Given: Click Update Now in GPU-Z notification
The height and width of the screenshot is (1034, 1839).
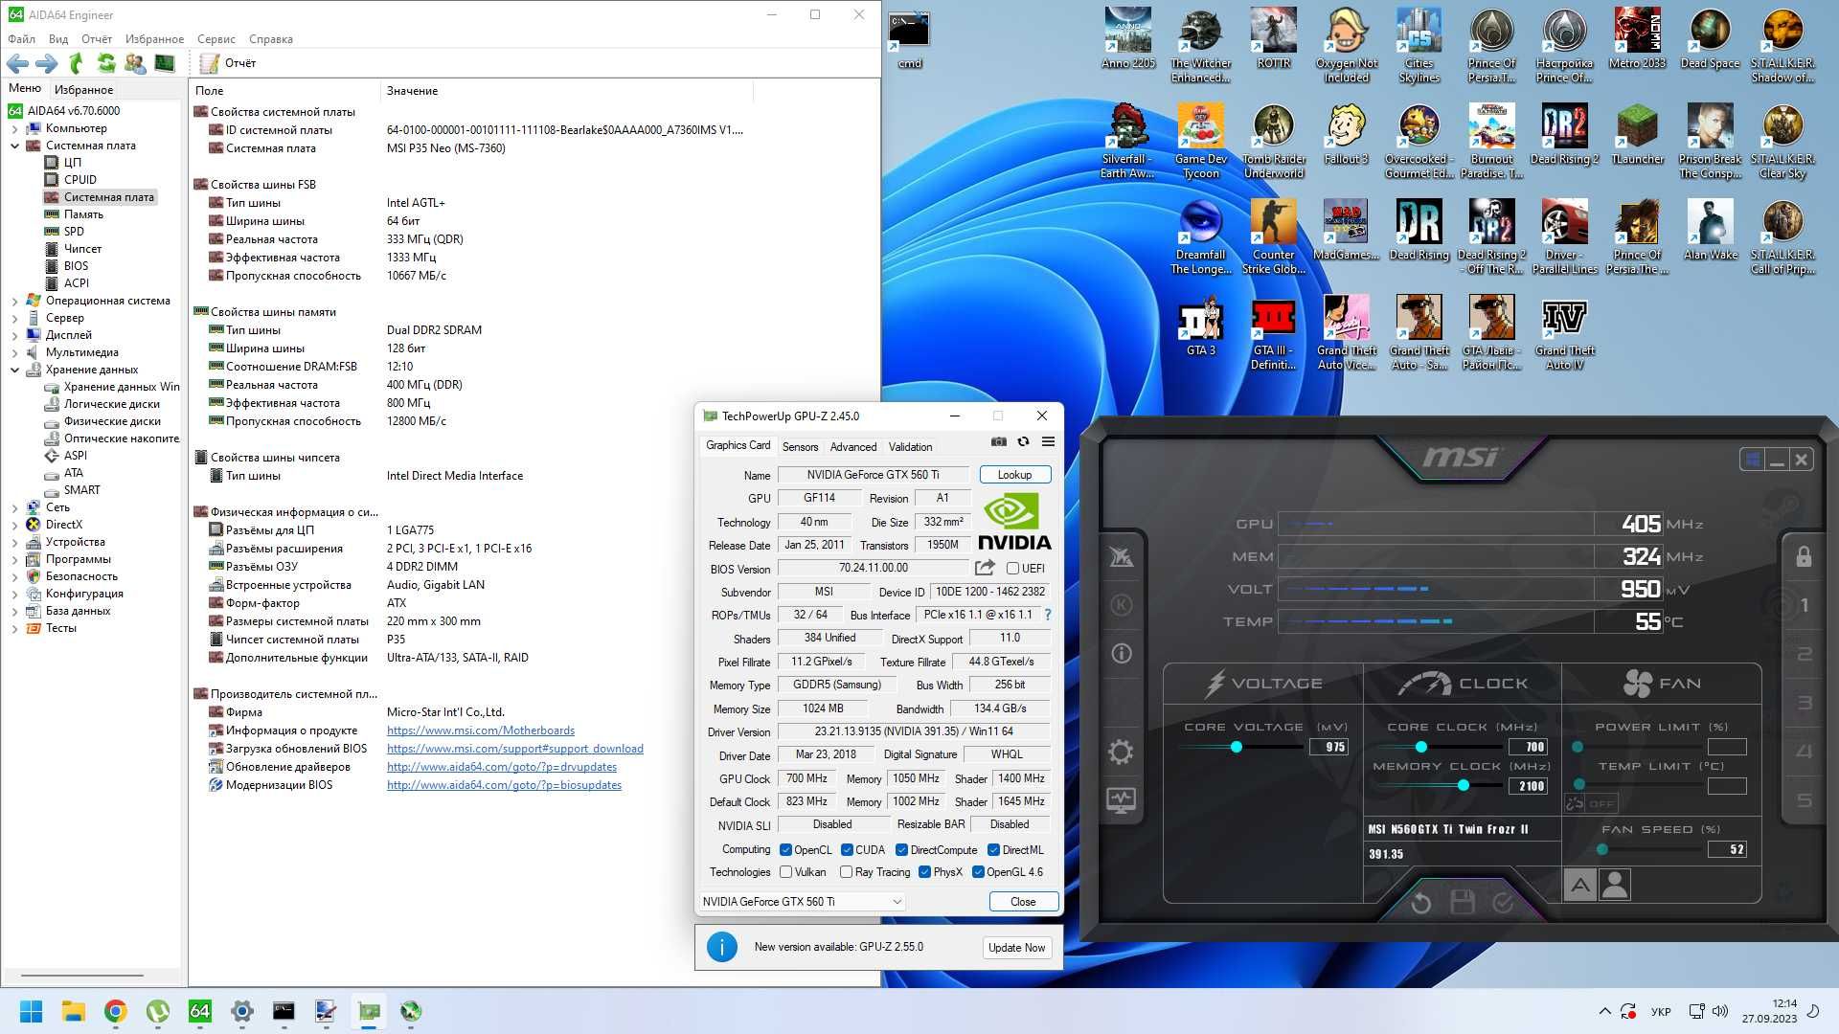Looking at the screenshot, I should click(x=1016, y=948).
